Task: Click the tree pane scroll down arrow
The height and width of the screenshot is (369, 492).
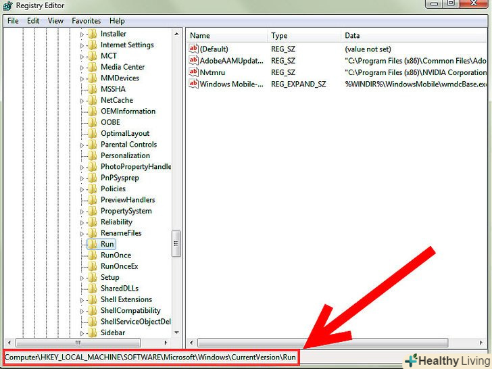Action: click(176, 333)
